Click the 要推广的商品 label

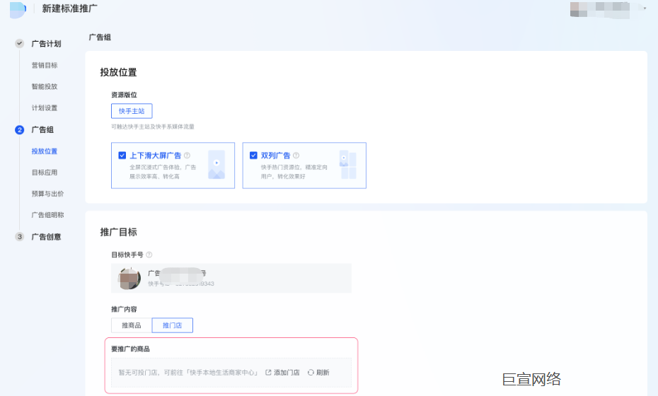(130, 349)
